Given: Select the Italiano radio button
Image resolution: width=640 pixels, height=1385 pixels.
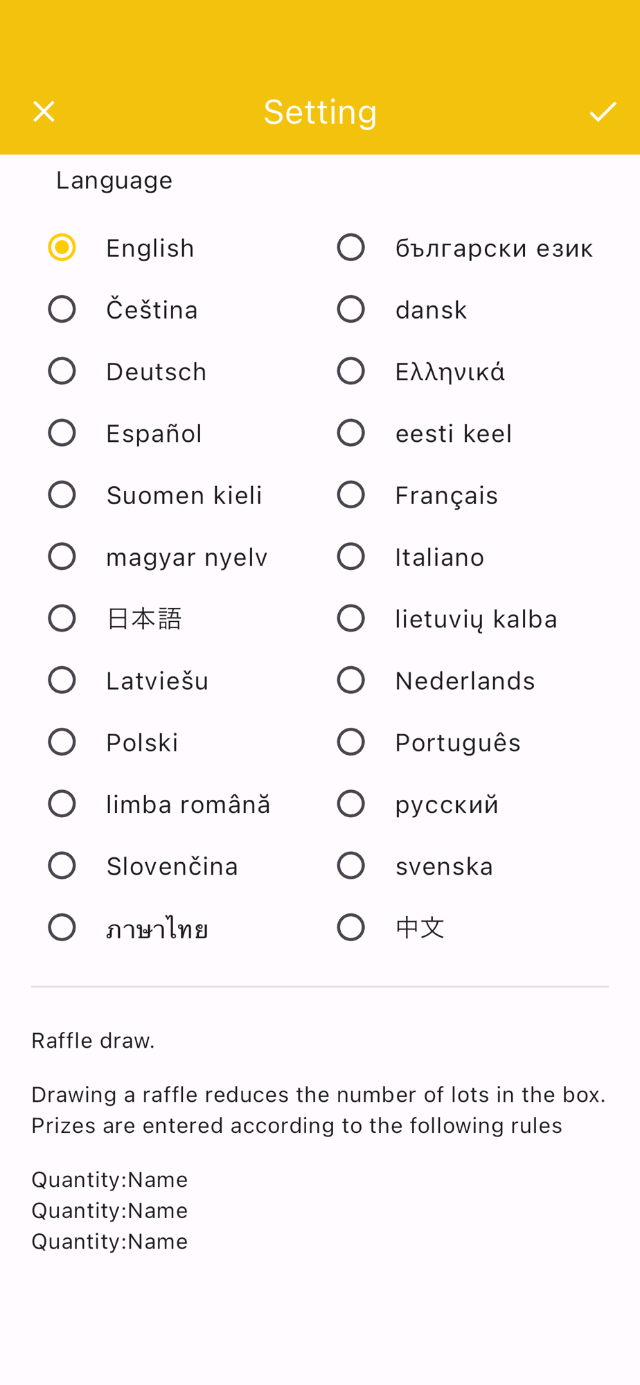Looking at the screenshot, I should click(351, 557).
